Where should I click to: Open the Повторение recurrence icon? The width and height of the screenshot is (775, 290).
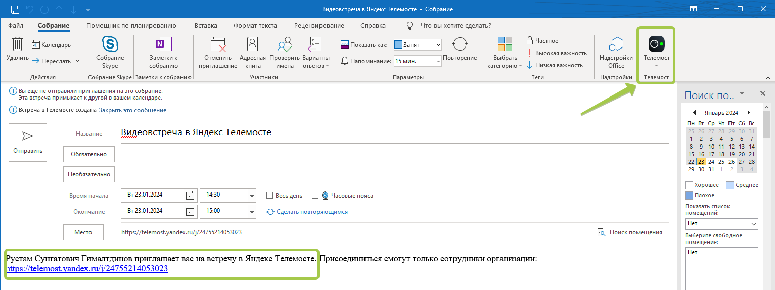pos(460,44)
